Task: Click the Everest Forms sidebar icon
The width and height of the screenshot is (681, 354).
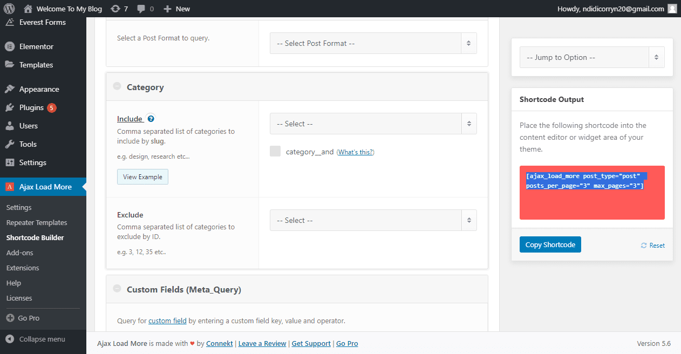Action: pyautogui.click(x=10, y=22)
